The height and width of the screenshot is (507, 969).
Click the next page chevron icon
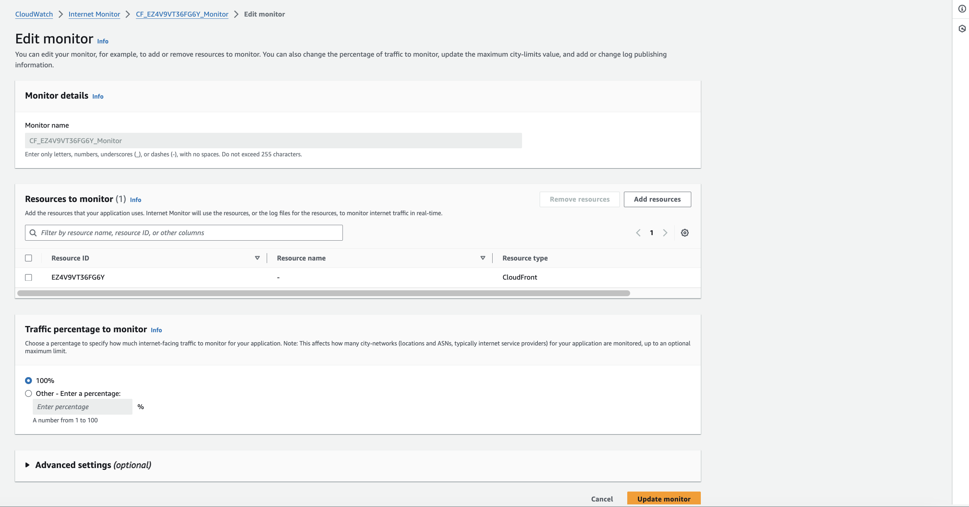tap(665, 233)
